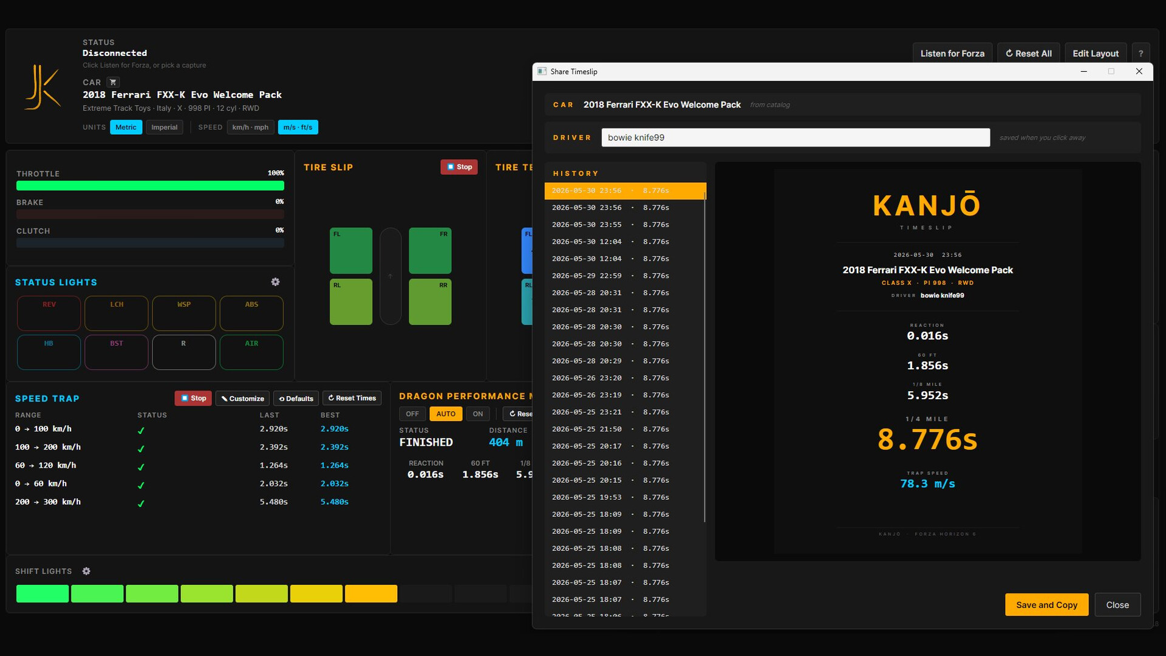Select history entry 2026-05-25 20:17
The height and width of the screenshot is (656, 1166).
click(625, 446)
